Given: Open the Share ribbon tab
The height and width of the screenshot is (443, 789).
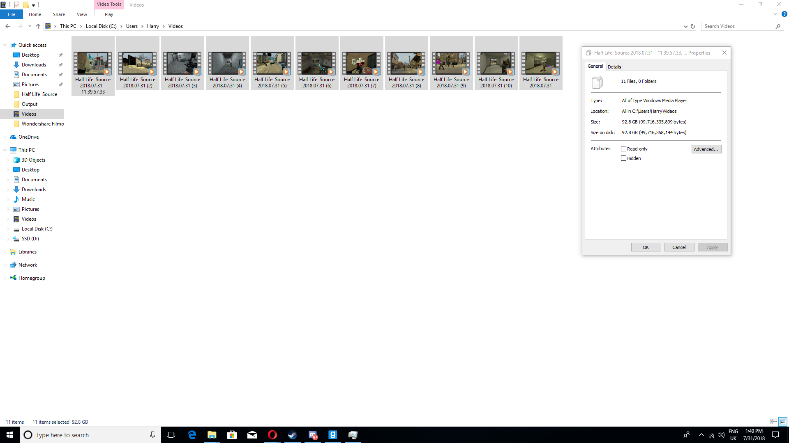Looking at the screenshot, I should [x=59, y=14].
